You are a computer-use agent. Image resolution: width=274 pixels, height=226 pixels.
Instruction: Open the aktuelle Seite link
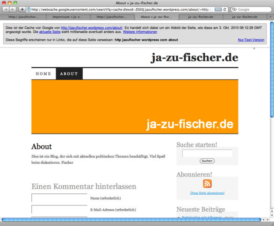(x=50, y=32)
